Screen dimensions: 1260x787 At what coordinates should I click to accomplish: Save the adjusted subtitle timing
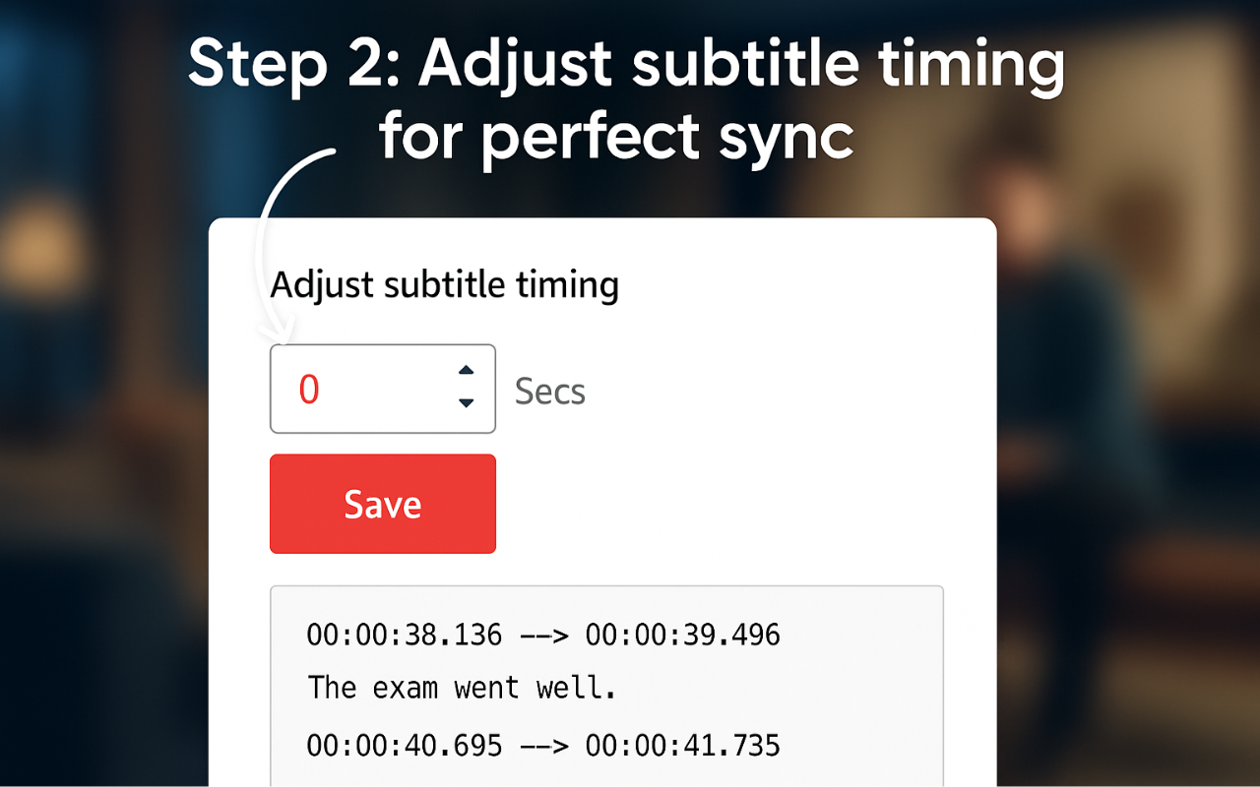382,504
